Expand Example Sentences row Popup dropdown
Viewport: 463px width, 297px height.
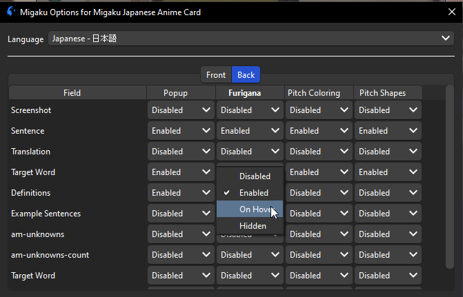coord(181,214)
